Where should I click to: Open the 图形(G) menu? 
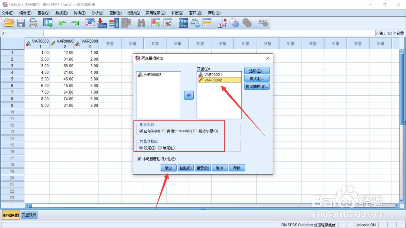point(134,13)
